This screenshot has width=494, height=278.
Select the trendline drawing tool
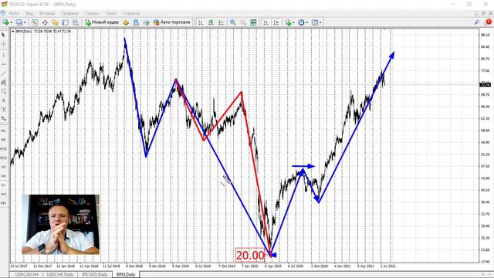click(3, 73)
